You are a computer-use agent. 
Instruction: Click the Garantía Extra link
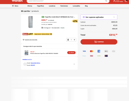35,63
